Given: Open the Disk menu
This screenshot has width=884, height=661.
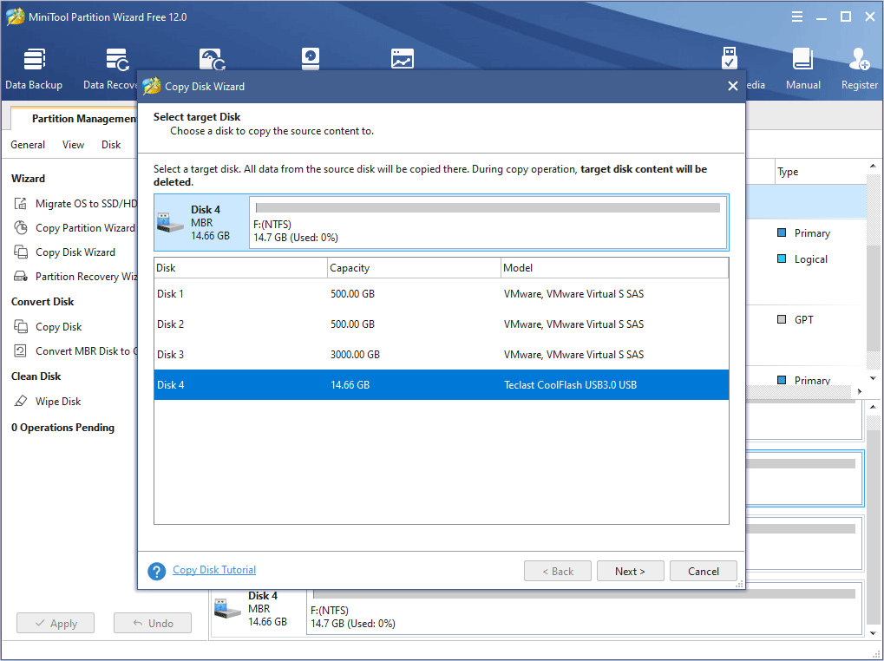Looking at the screenshot, I should (111, 145).
